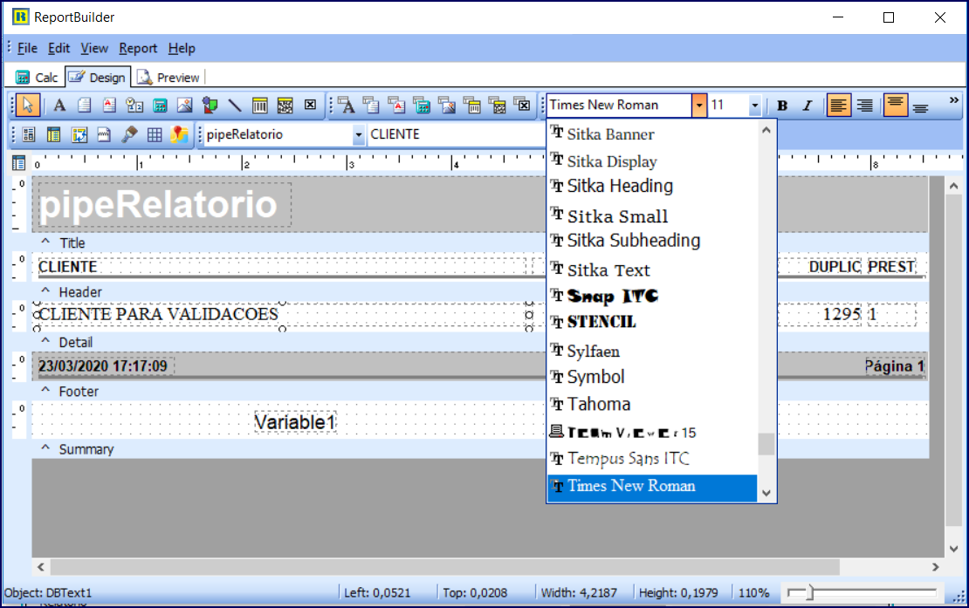Open the Report menu

(x=138, y=48)
